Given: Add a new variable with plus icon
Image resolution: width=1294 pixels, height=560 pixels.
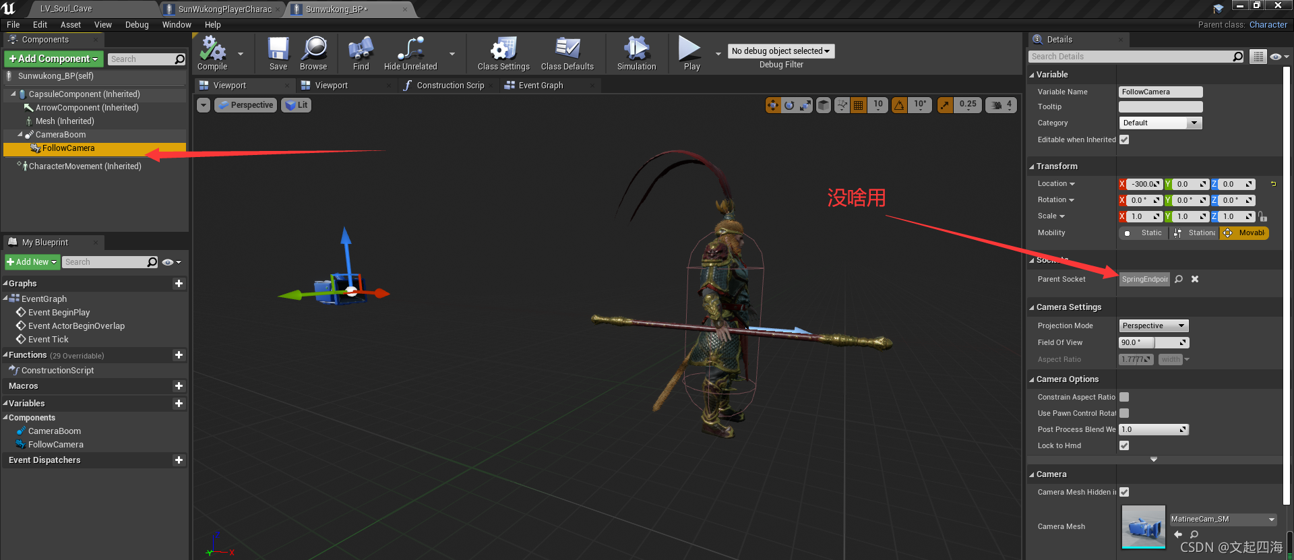Looking at the screenshot, I should pos(179,404).
